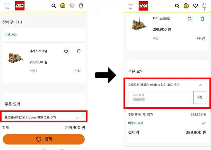Open the LEGO Insiders minifigure head icon

pyautogui.click(x=63, y=5)
